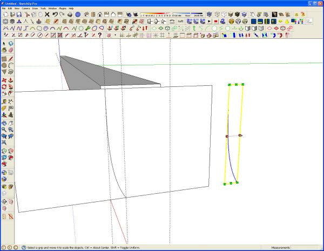Adjust the shadow date month slider
Image resolution: width=324 pixels, height=251 pixels.
tap(156, 15)
